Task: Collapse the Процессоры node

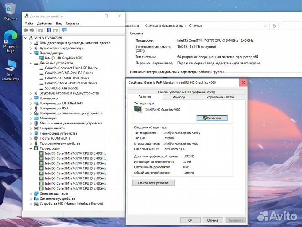Action: tap(31, 148)
